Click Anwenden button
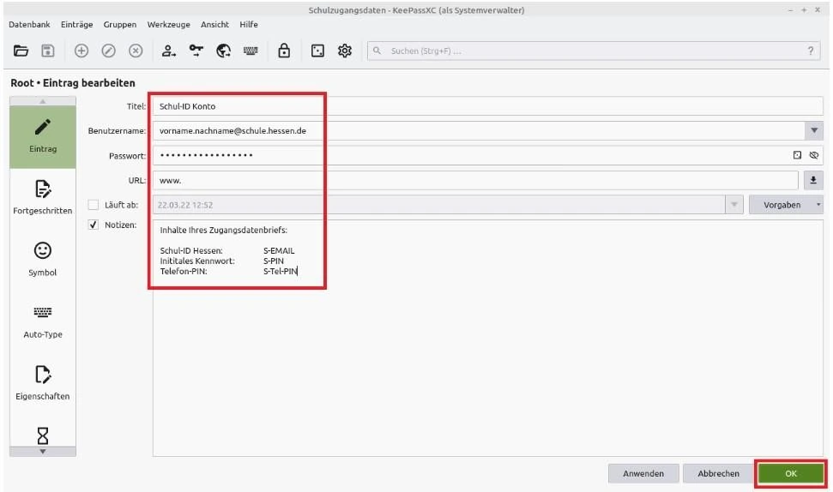The image size is (833, 492). tap(643, 473)
